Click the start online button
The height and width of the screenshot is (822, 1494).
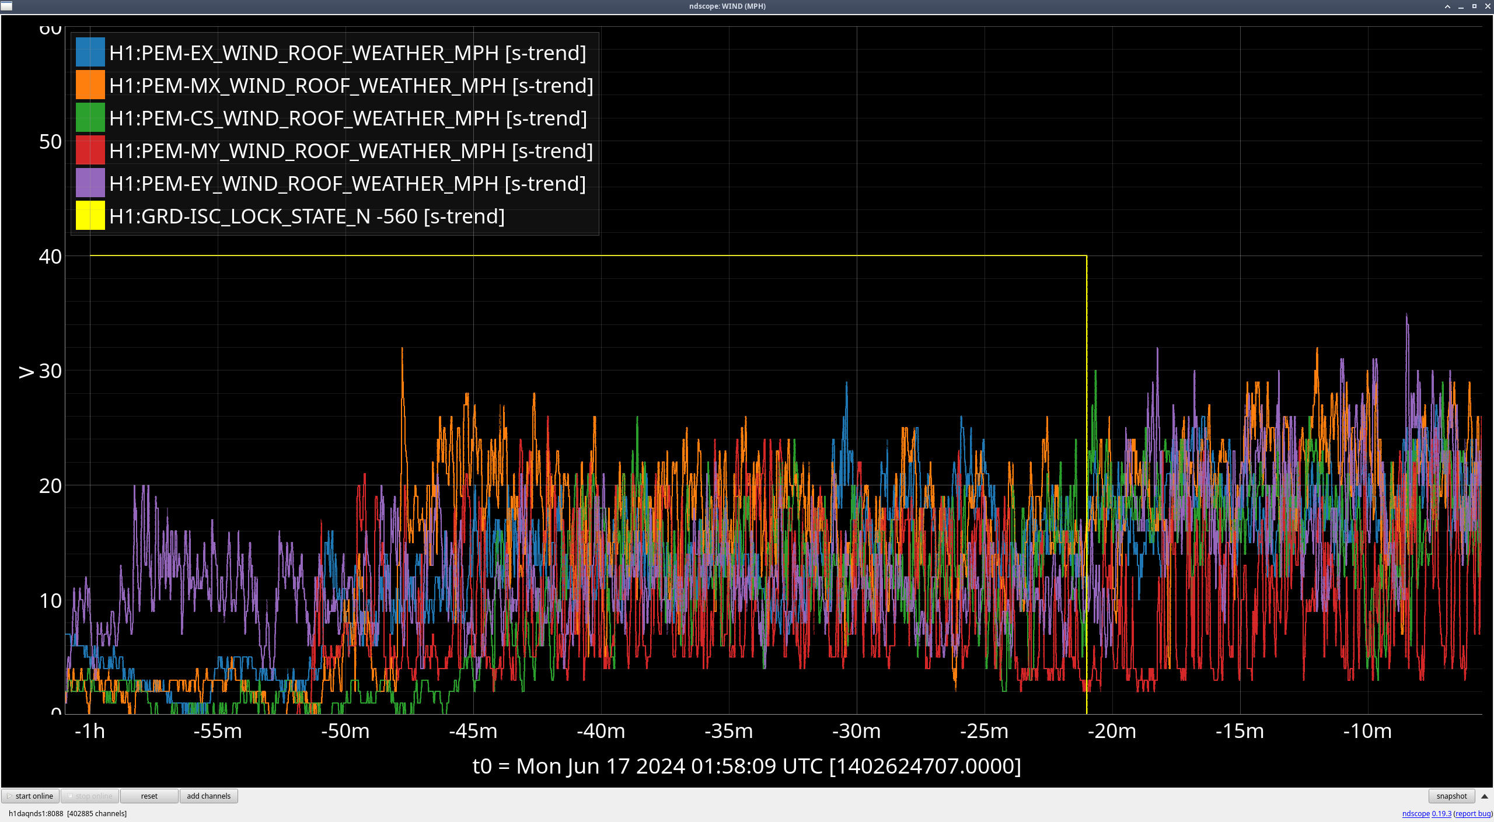(30, 796)
